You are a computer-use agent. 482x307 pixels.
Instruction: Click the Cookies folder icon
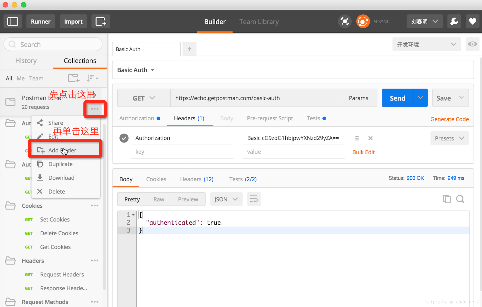[10, 206]
